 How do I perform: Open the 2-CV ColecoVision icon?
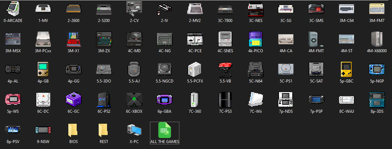(x=134, y=9)
